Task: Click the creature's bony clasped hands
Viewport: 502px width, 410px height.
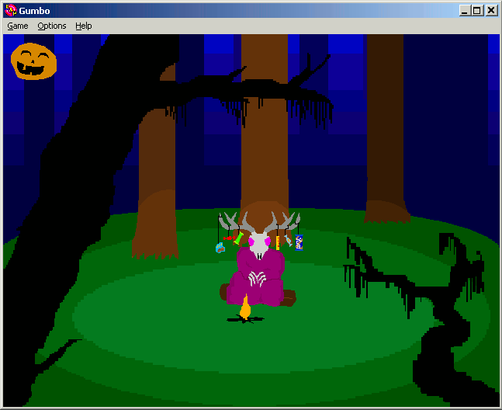Action: (257, 279)
